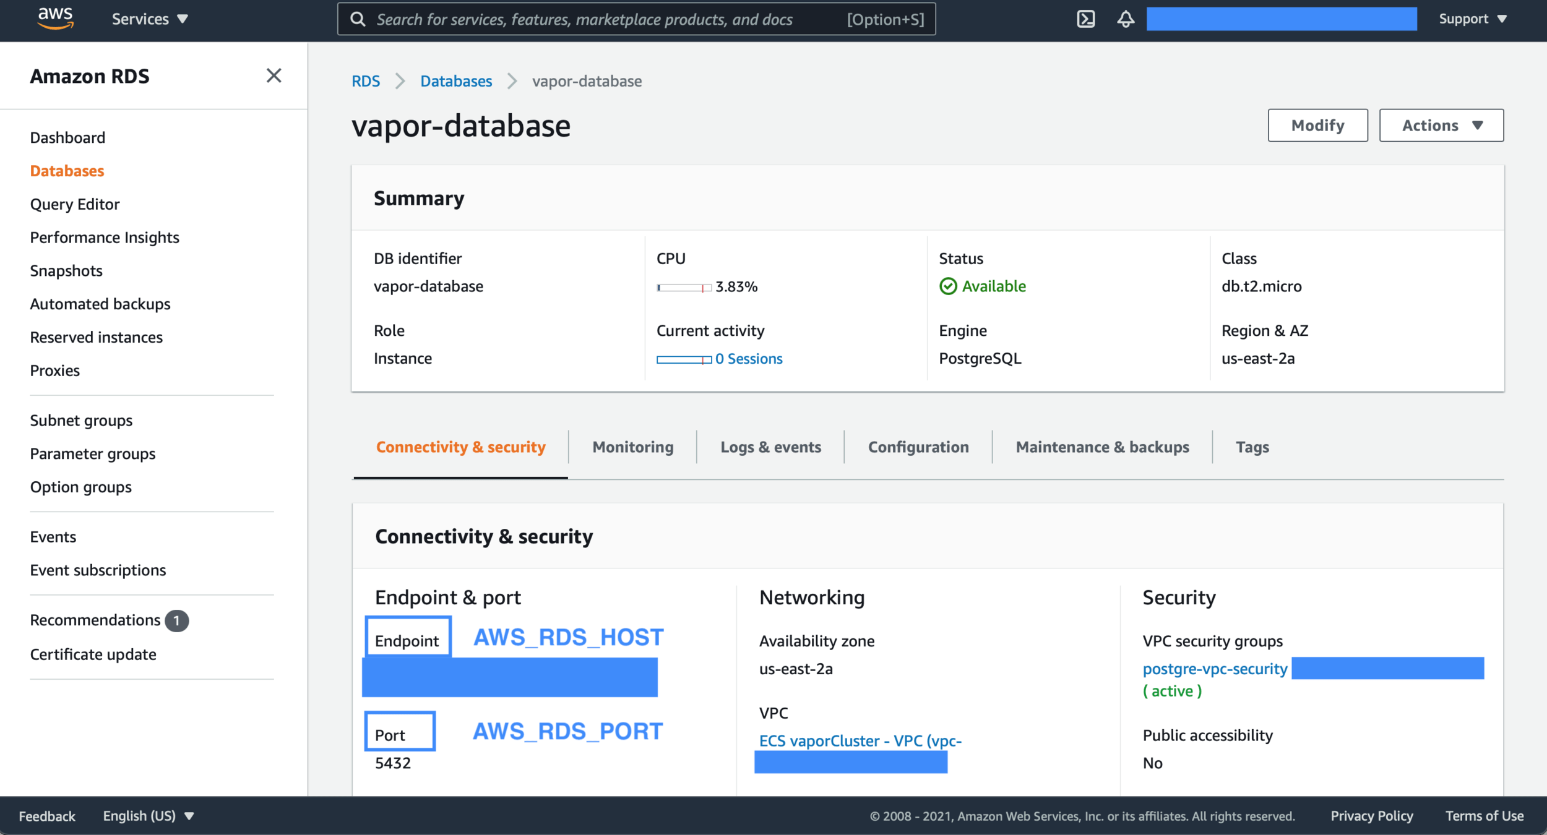Open the postgre-vpc-security group link

point(1214,669)
